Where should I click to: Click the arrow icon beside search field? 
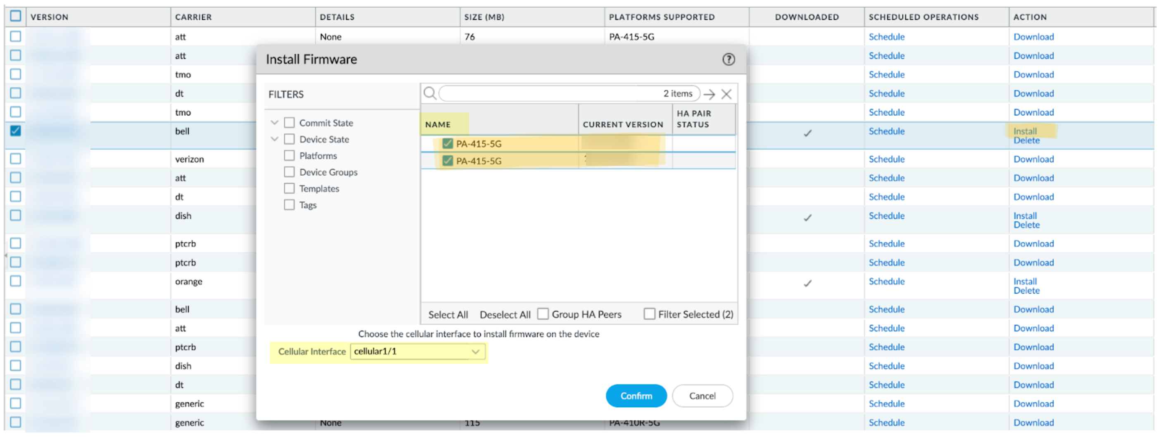tap(709, 94)
